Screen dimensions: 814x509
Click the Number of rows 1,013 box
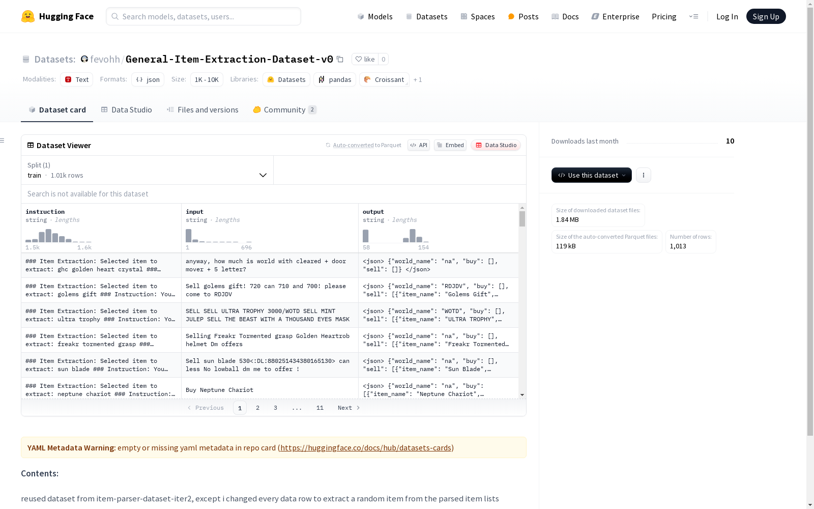click(690, 242)
